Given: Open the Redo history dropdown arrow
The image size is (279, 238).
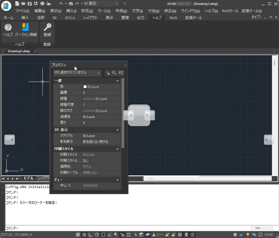Looking at the screenshot, I should (81, 3).
